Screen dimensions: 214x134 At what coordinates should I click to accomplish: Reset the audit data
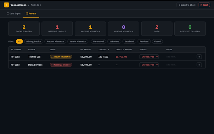click(x=204, y=5)
